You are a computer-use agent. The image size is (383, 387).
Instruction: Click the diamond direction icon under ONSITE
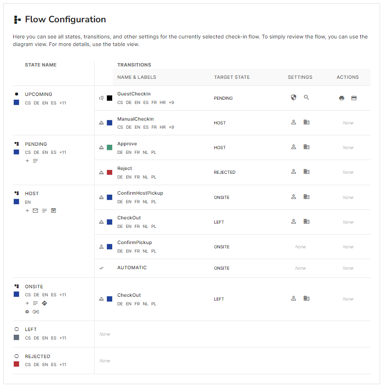[x=45, y=303]
